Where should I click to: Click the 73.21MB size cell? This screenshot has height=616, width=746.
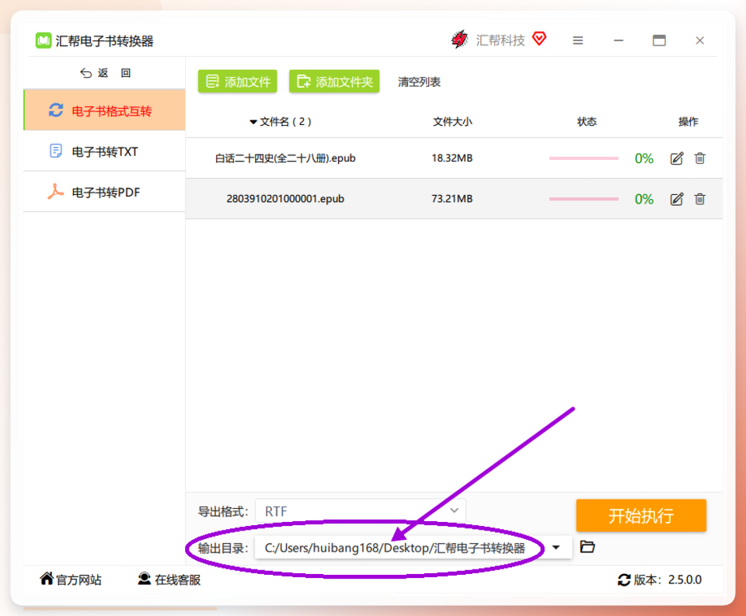tap(452, 198)
